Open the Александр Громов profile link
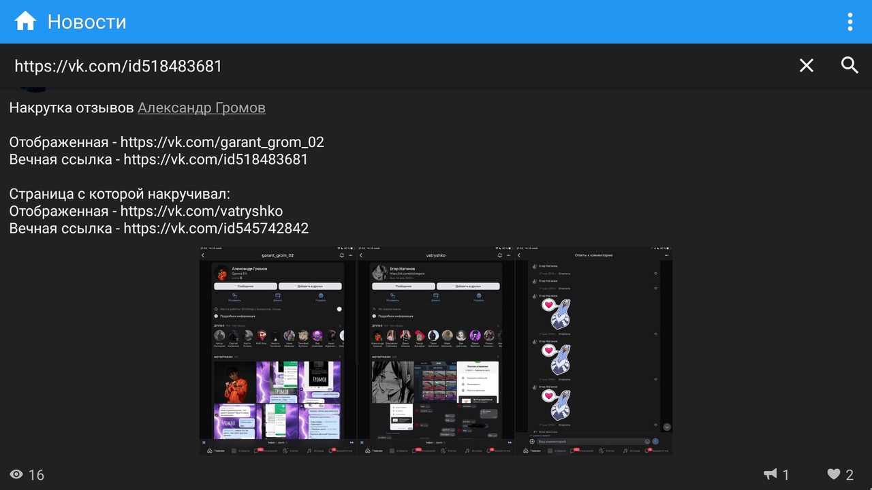872x490 pixels. tap(201, 108)
